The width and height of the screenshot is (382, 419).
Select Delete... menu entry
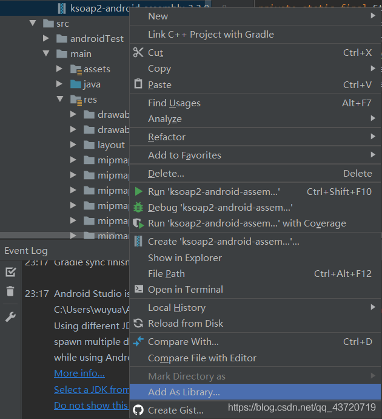click(x=255, y=174)
